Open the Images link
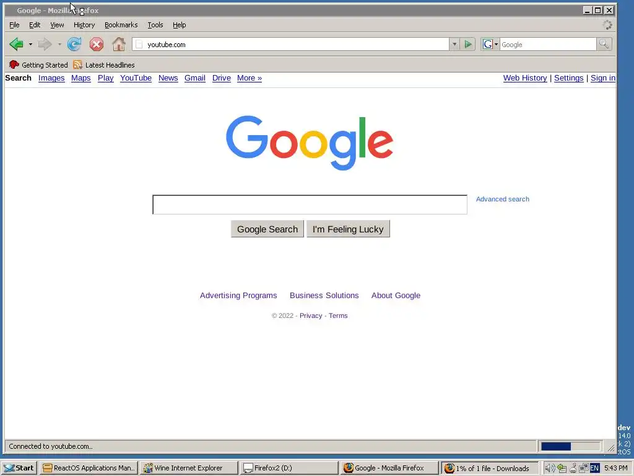The image size is (634, 476). click(x=51, y=78)
